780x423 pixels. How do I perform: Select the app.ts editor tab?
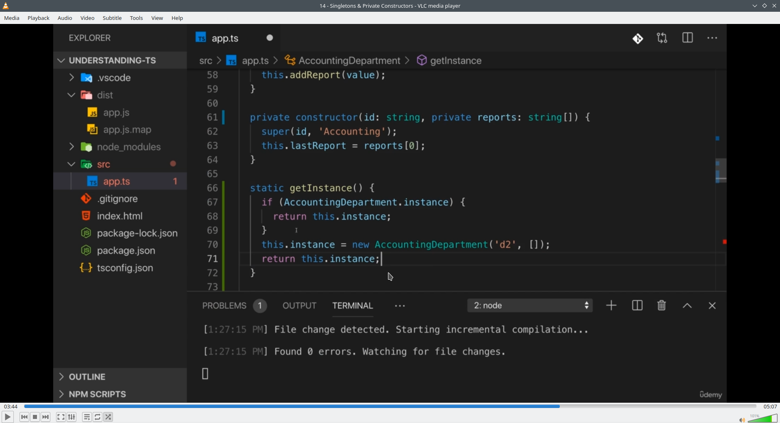click(234, 38)
